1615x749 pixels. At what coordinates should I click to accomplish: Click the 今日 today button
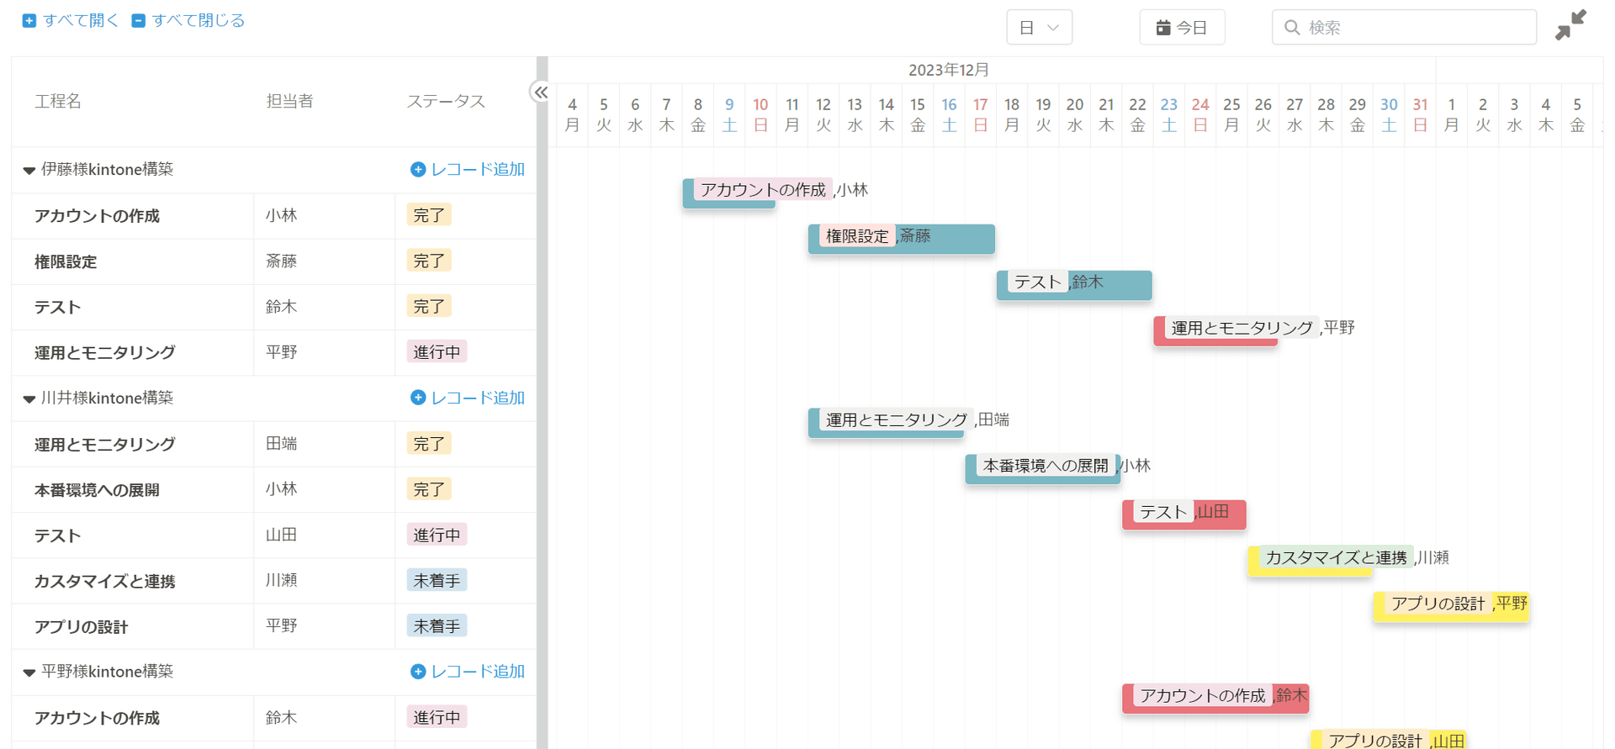(1182, 28)
